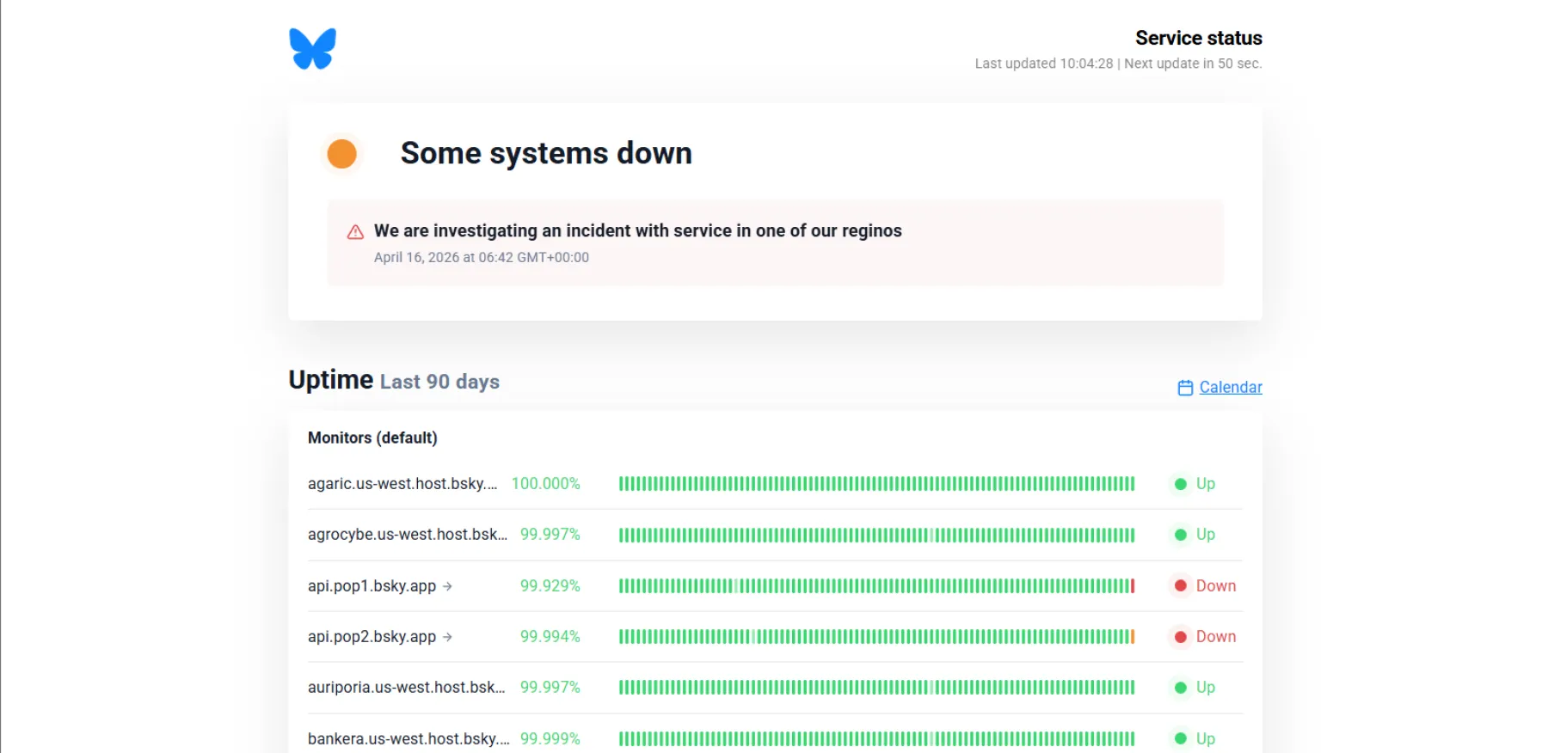Click the incident investigating message title
This screenshot has width=1548, height=753.
[638, 230]
